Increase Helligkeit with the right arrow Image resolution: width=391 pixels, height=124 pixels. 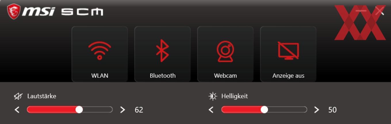(x=317, y=110)
